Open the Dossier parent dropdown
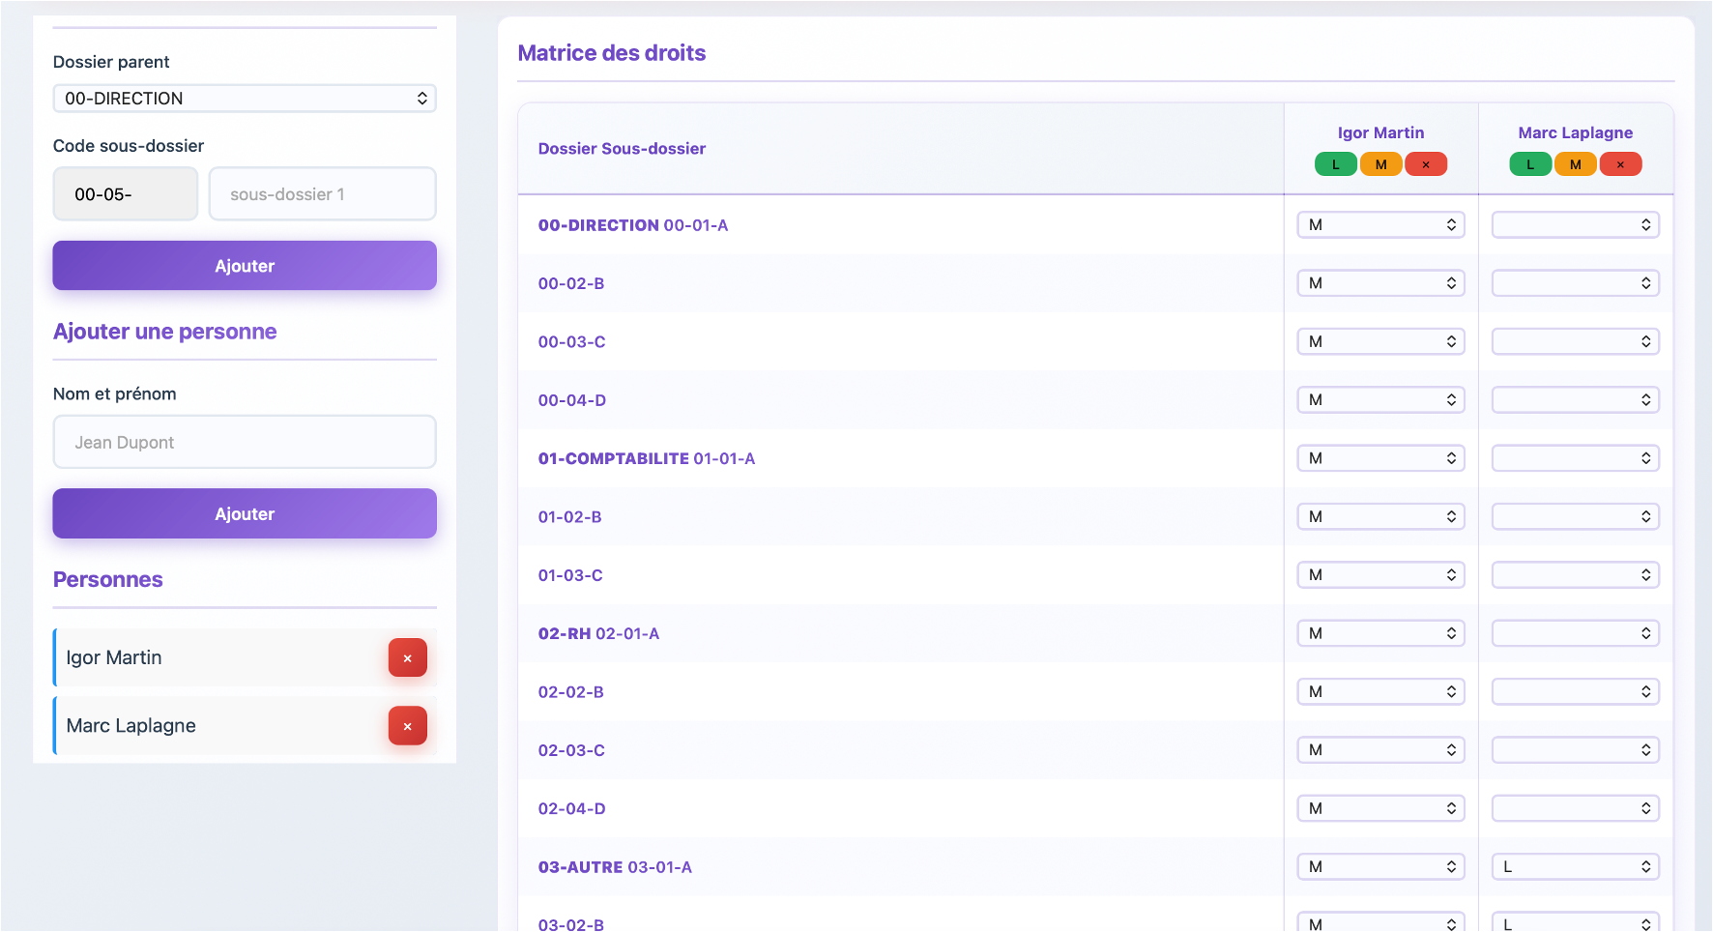The width and height of the screenshot is (1713, 932). point(245,99)
